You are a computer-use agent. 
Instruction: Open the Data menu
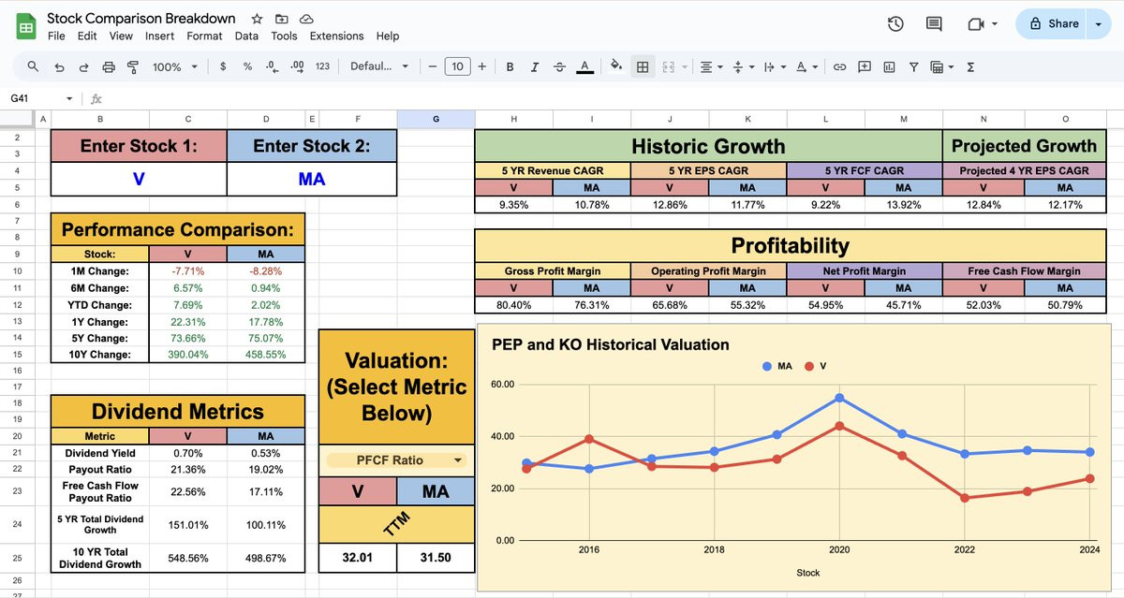coord(246,36)
